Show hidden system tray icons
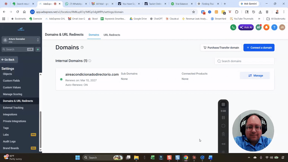The width and height of the screenshot is (288, 162). 249,157
